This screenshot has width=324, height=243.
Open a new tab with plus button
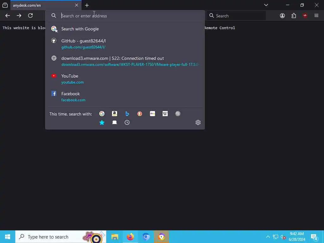click(87, 5)
